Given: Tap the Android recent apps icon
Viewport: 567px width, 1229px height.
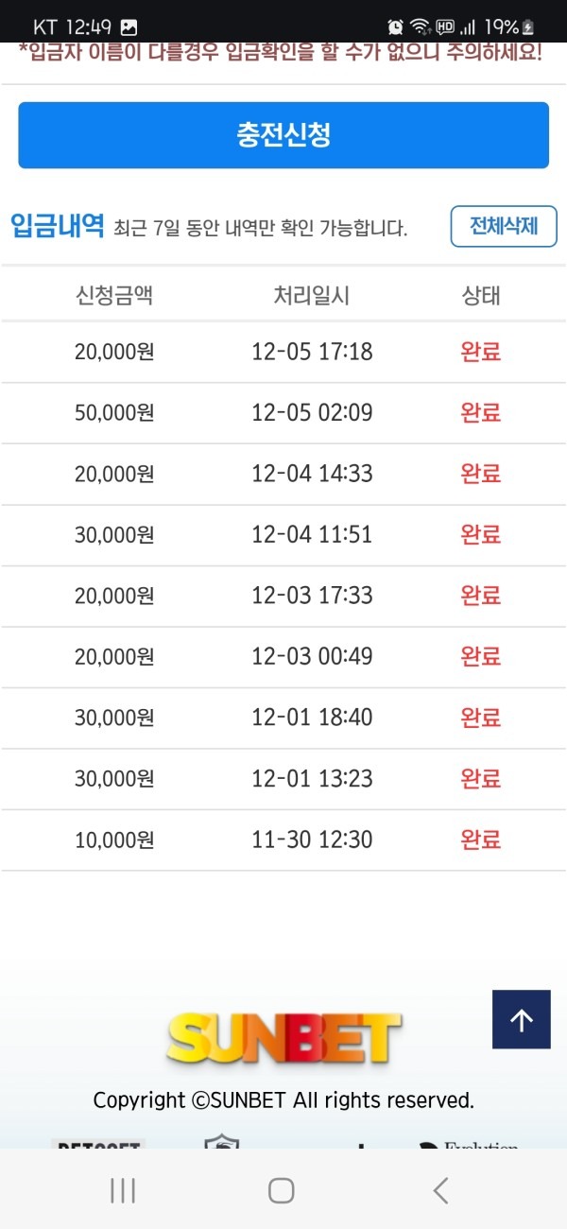Looking at the screenshot, I should tap(122, 1191).
